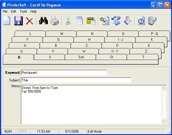Open help via question mark icon

(141, 21)
